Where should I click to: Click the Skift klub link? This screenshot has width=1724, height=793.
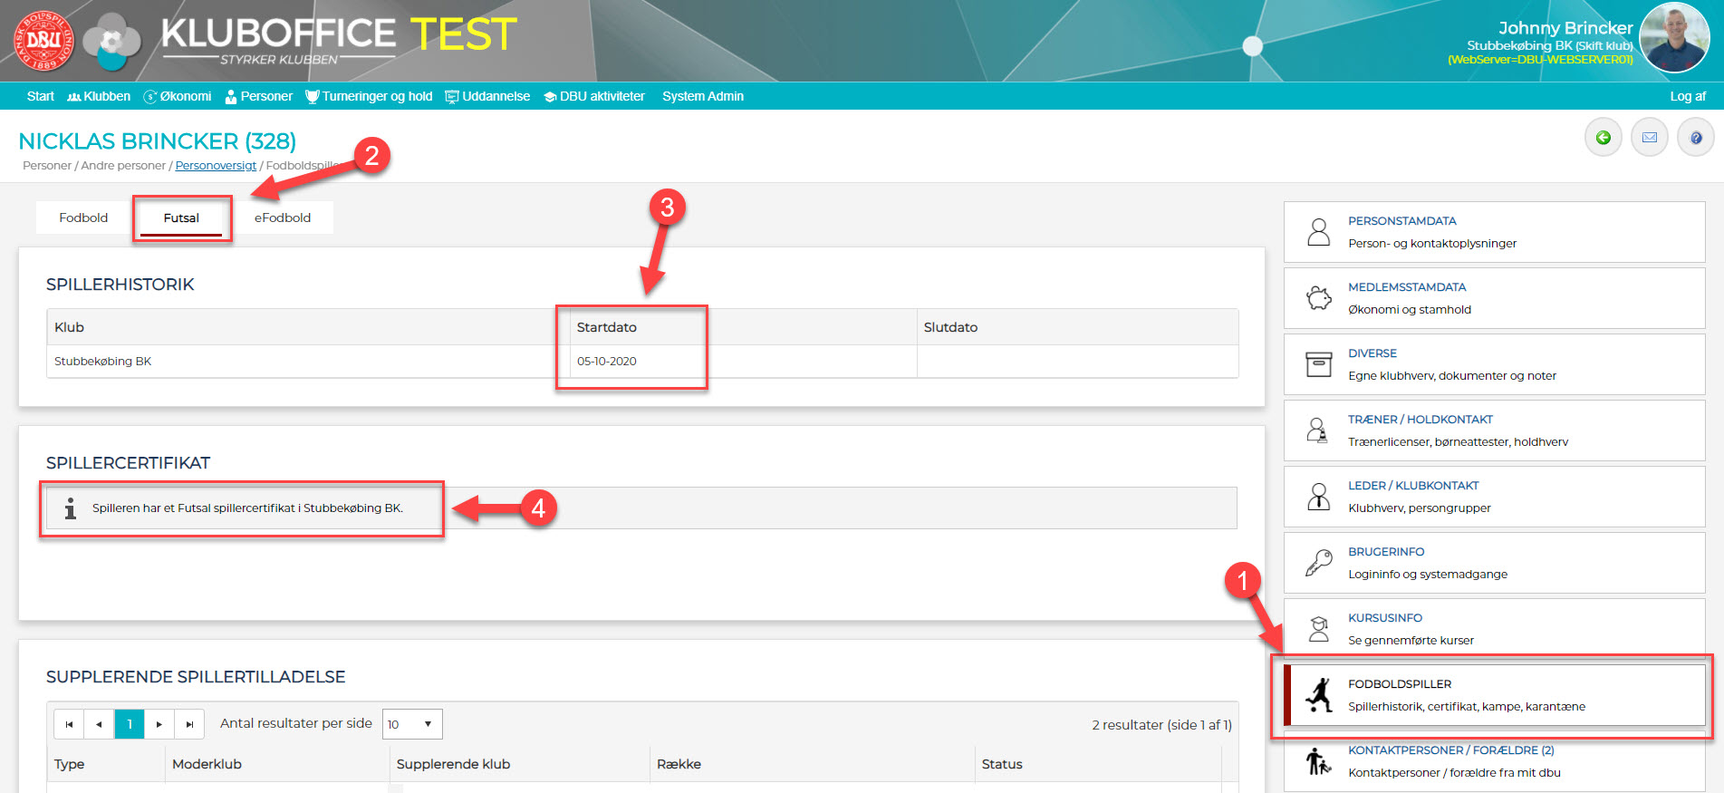[1604, 45]
